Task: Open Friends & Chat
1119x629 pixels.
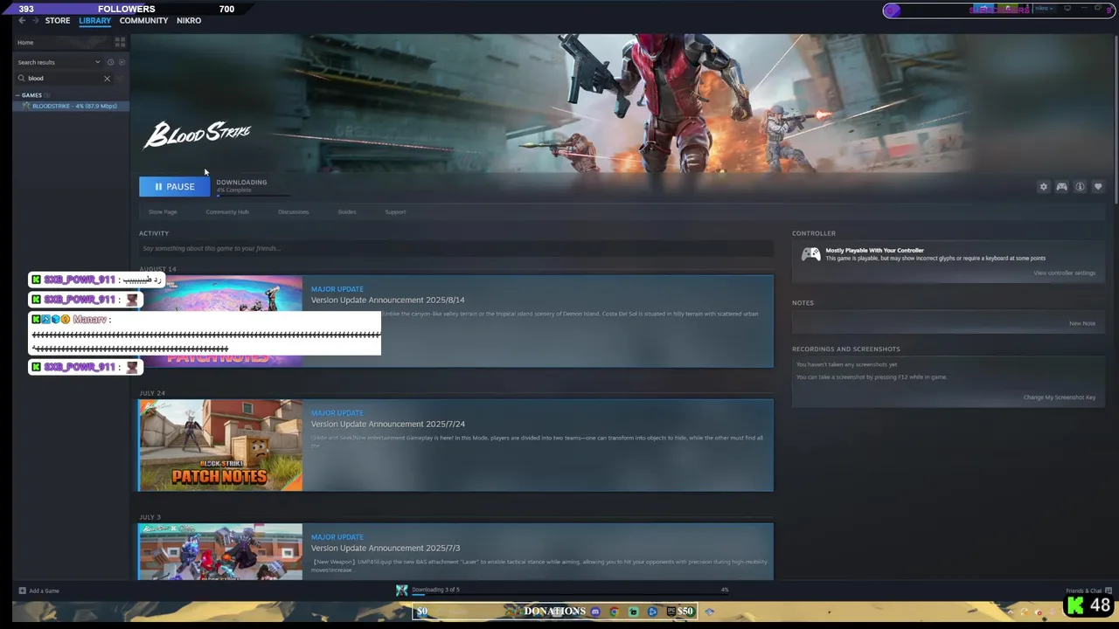Action: [1088, 591]
